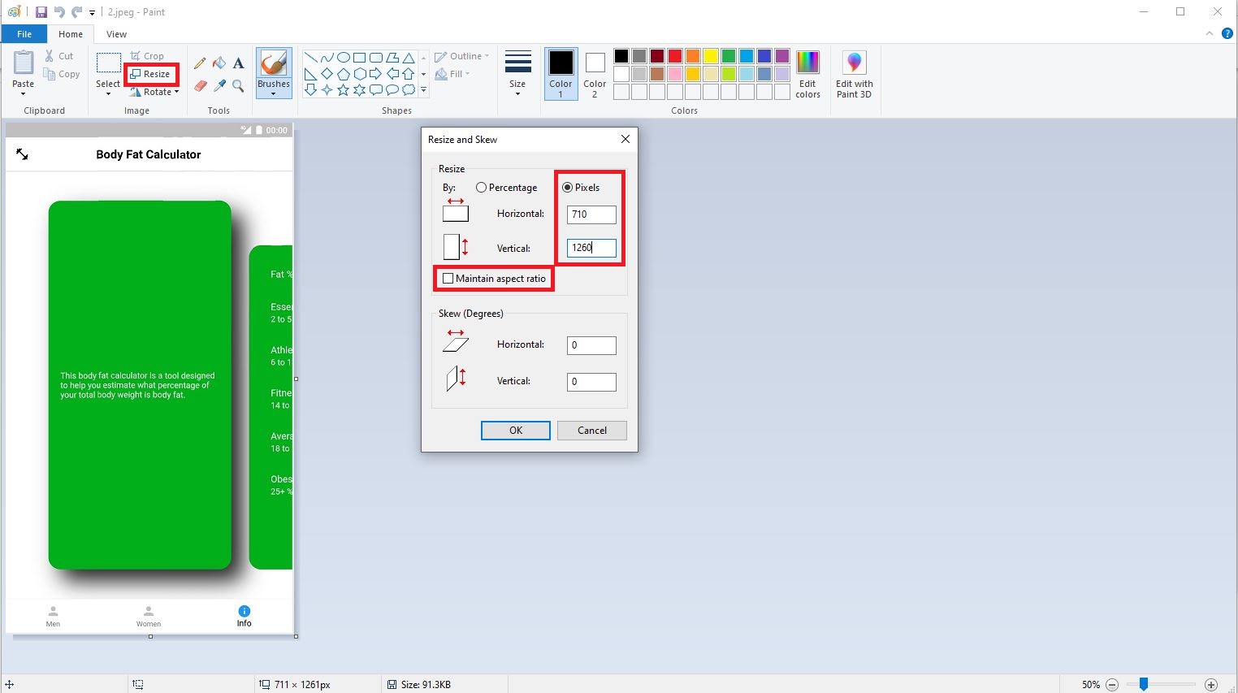1238x693 pixels.
Task: Select the Fill with color tool
Action: (219, 63)
